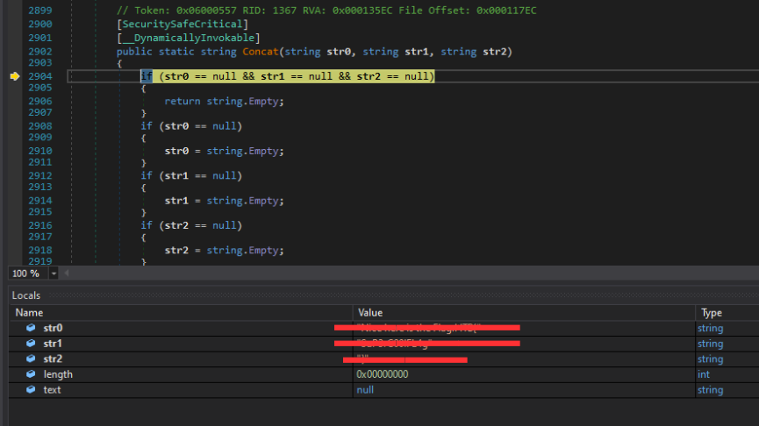Click line number 2904 in the gutter
759x426 pixels.
(x=39, y=77)
